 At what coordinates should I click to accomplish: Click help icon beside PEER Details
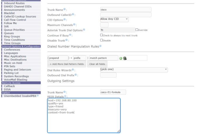(66, 96)
